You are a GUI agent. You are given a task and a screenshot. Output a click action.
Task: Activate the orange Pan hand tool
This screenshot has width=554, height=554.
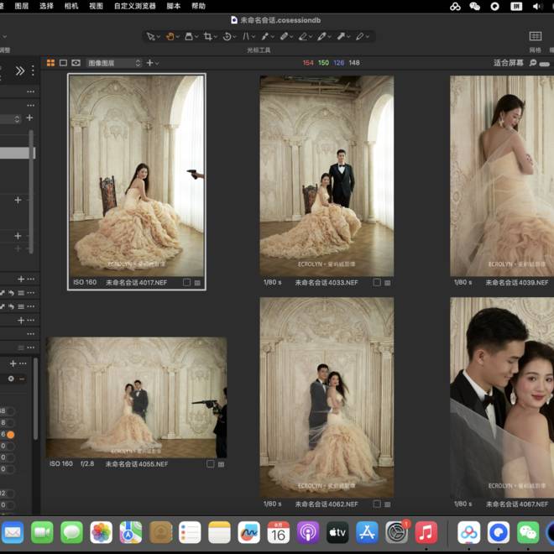click(170, 36)
